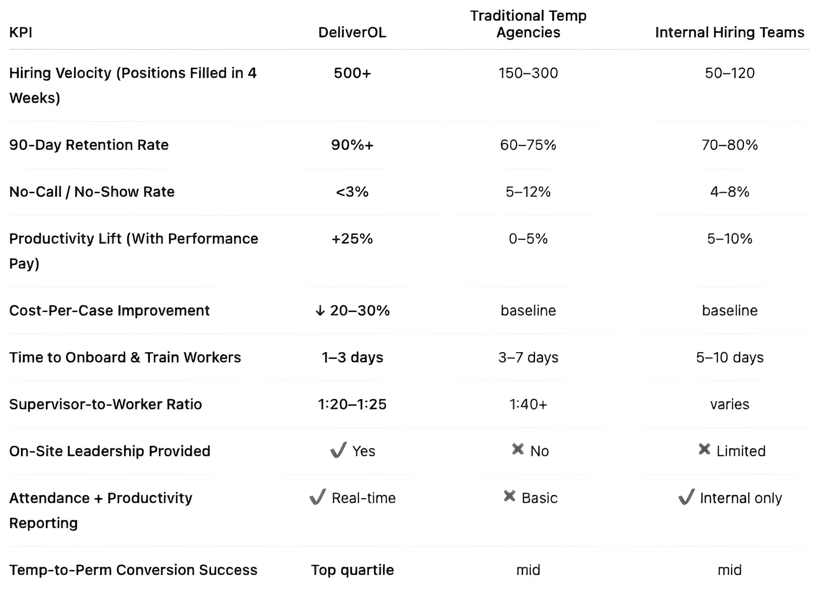
Task: Click the X icon beside Limited
Action: (704, 449)
